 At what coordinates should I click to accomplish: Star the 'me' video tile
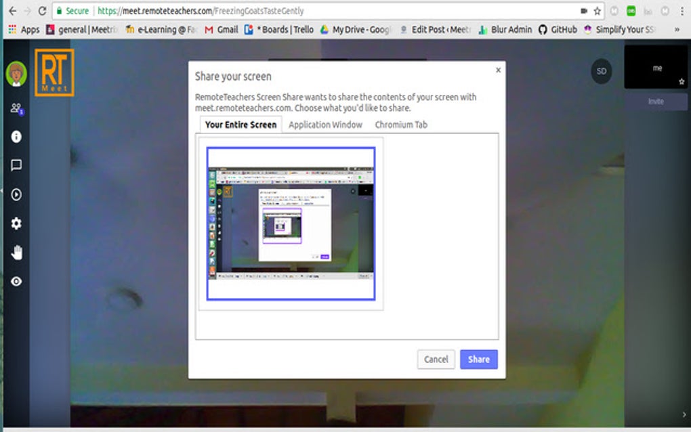(x=680, y=82)
